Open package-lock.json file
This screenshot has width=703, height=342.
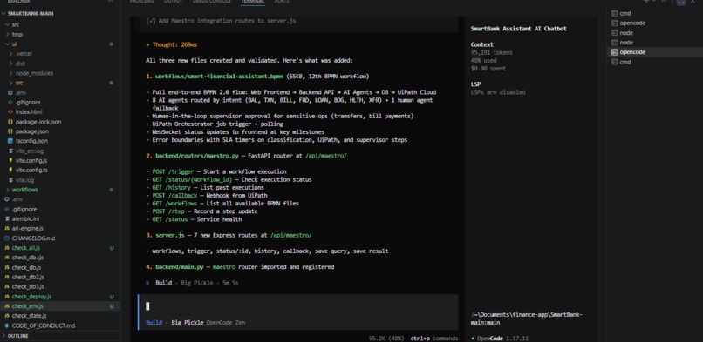[38, 122]
